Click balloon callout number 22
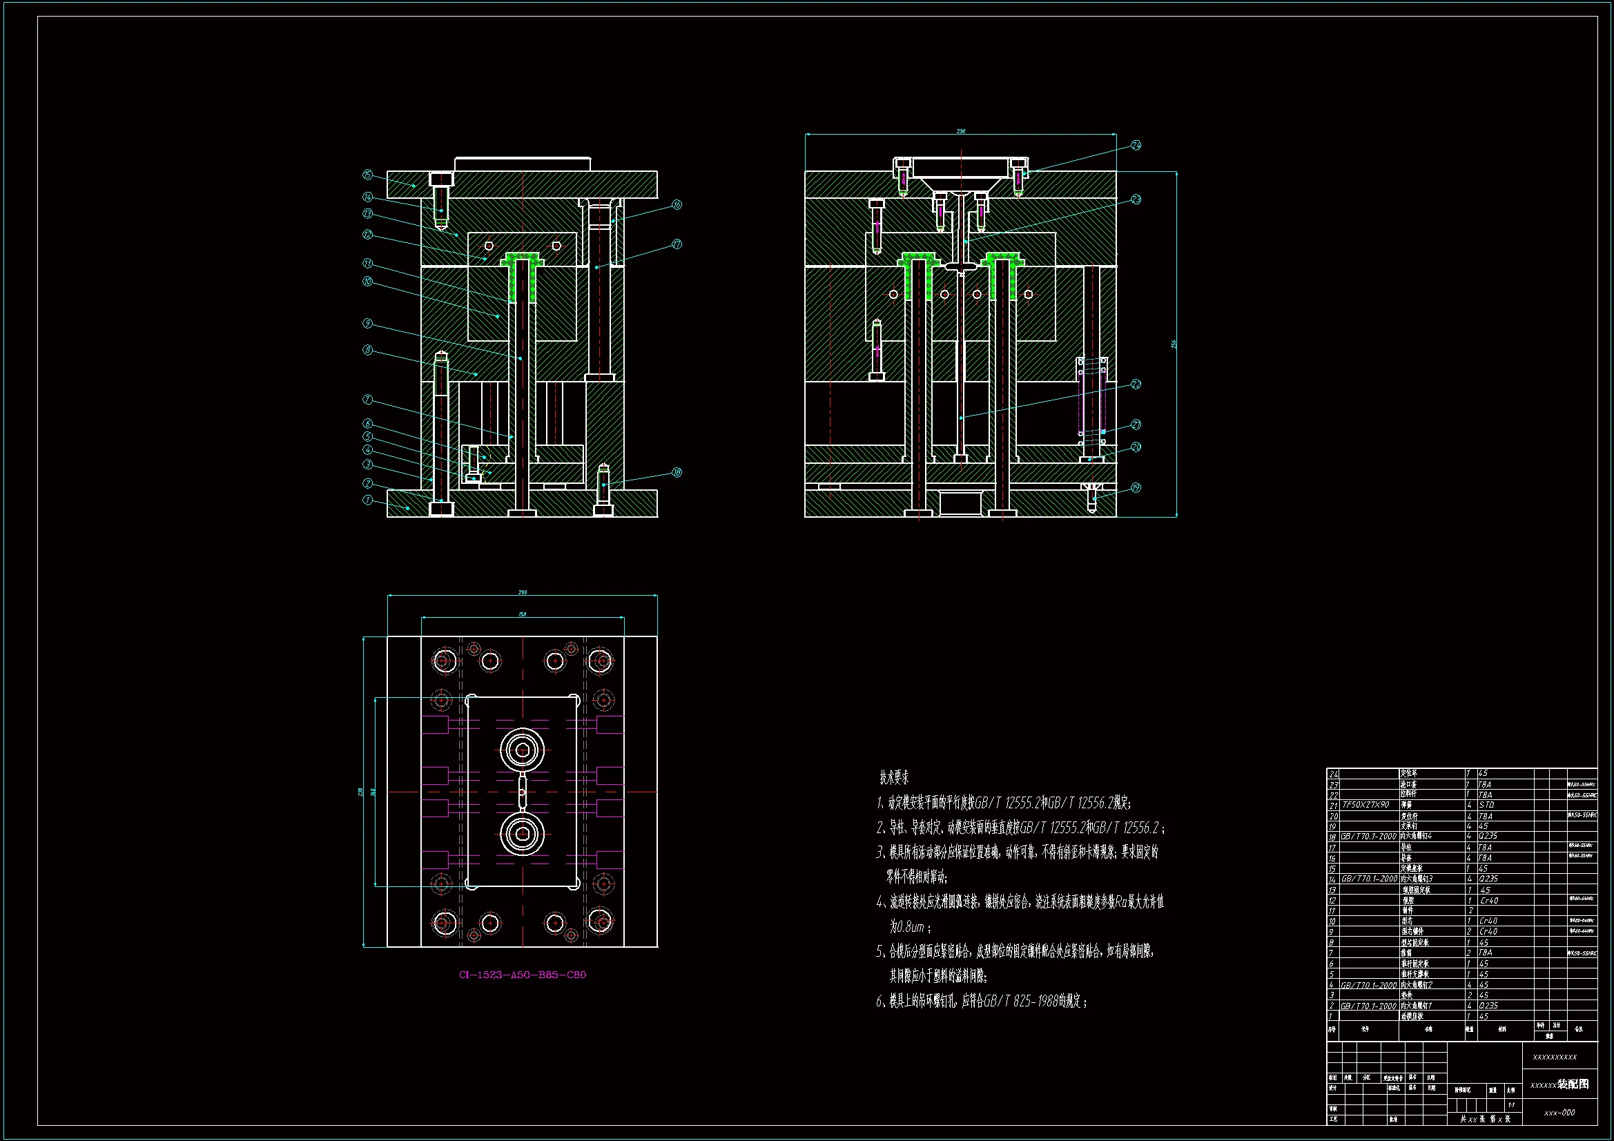Image resolution: width=1614 pixels, height=1141 pixels. [1136, 384]
